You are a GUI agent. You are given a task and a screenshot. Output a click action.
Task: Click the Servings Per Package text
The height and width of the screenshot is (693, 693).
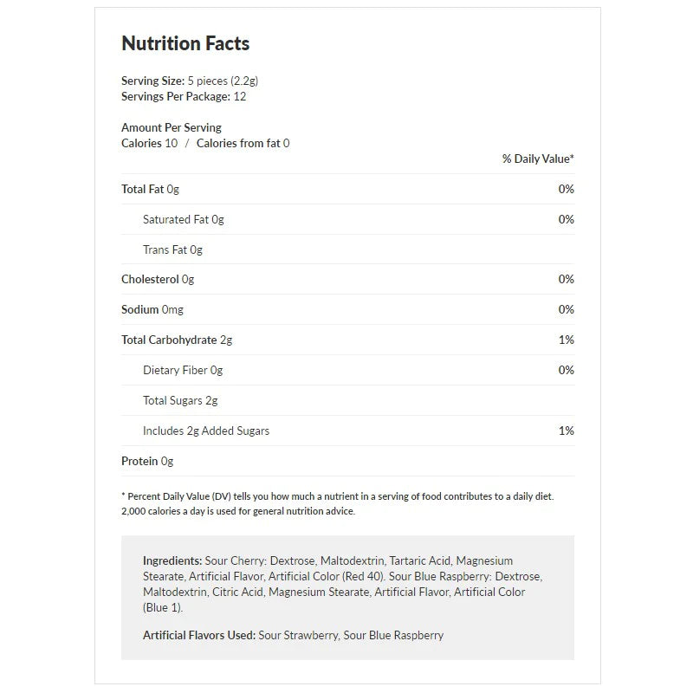point(184,96)
